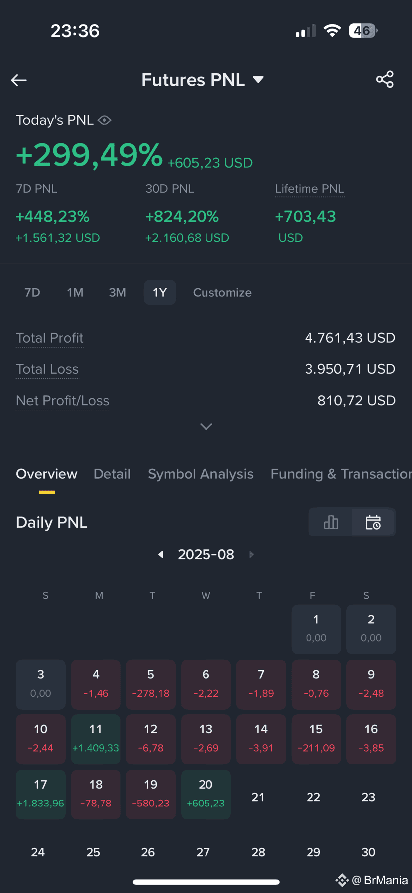Switch to Detail tab
The width and height of the screenshot is (412, 893).
tap(112, 474)
